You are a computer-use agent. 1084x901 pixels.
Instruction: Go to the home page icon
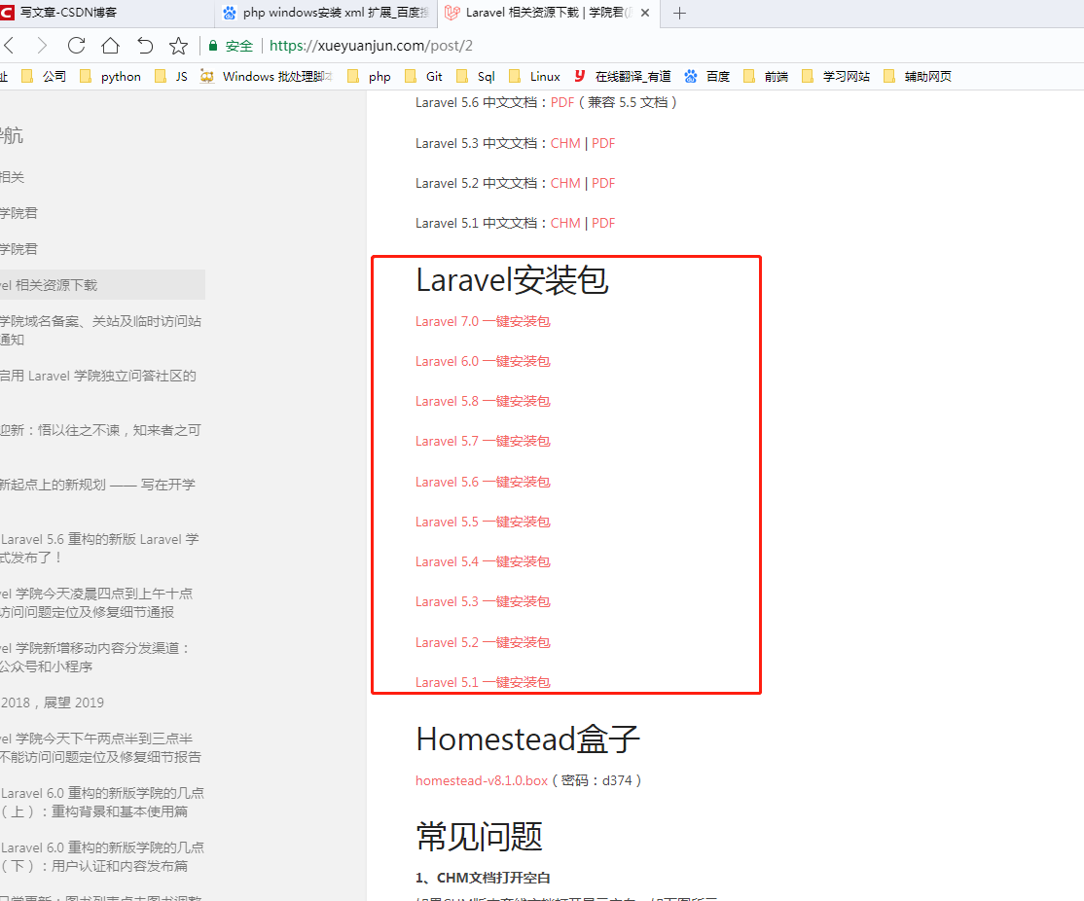point(110,46)
